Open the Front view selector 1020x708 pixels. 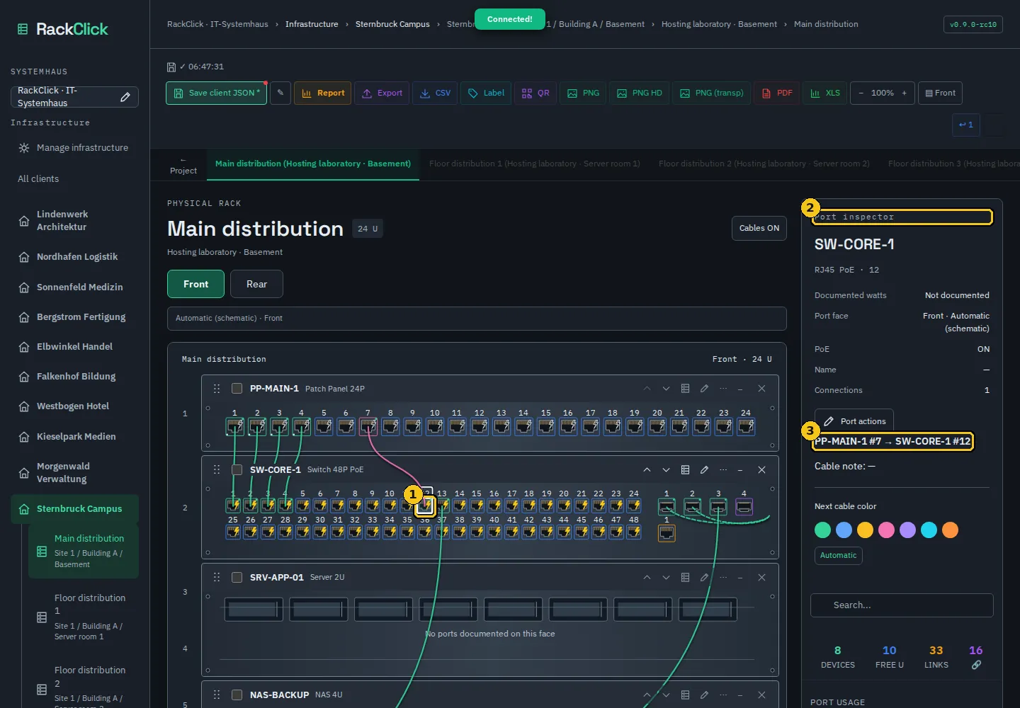coord(940,93)
